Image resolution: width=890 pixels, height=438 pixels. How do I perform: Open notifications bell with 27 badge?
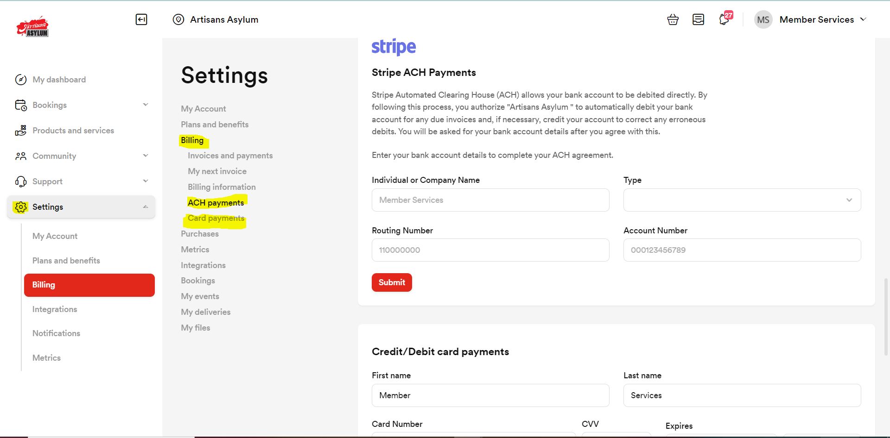click(724, 19)
